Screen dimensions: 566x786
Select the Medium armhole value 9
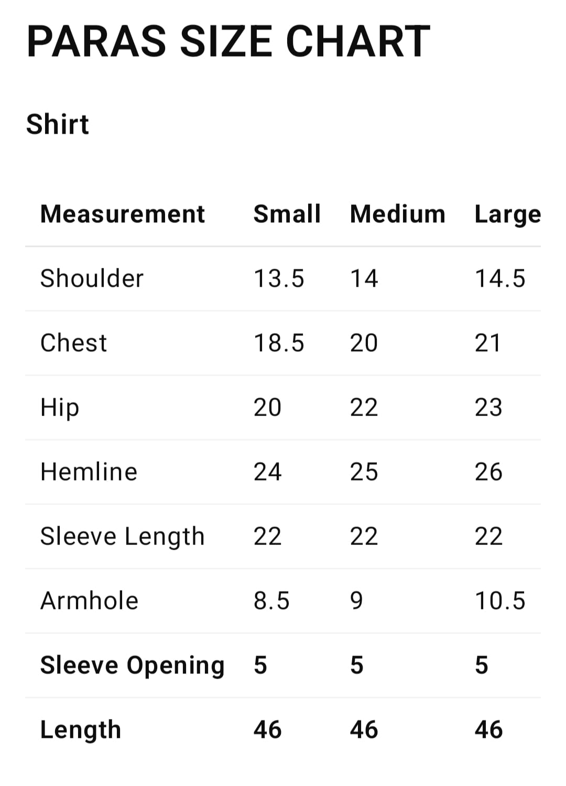tap(356, 601)
